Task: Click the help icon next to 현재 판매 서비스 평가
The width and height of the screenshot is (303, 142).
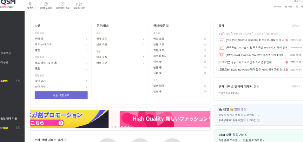Action: (x=66, y=140)
